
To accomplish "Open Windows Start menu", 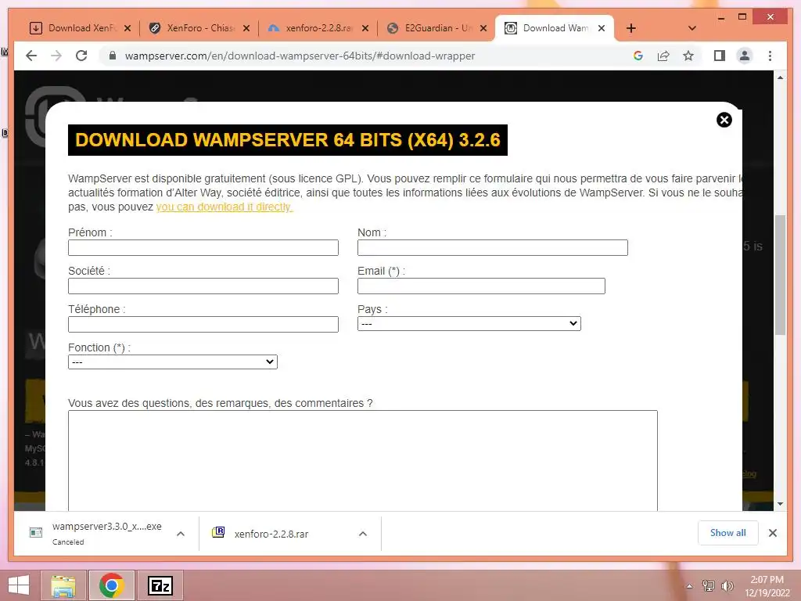I will pos(19,585).
